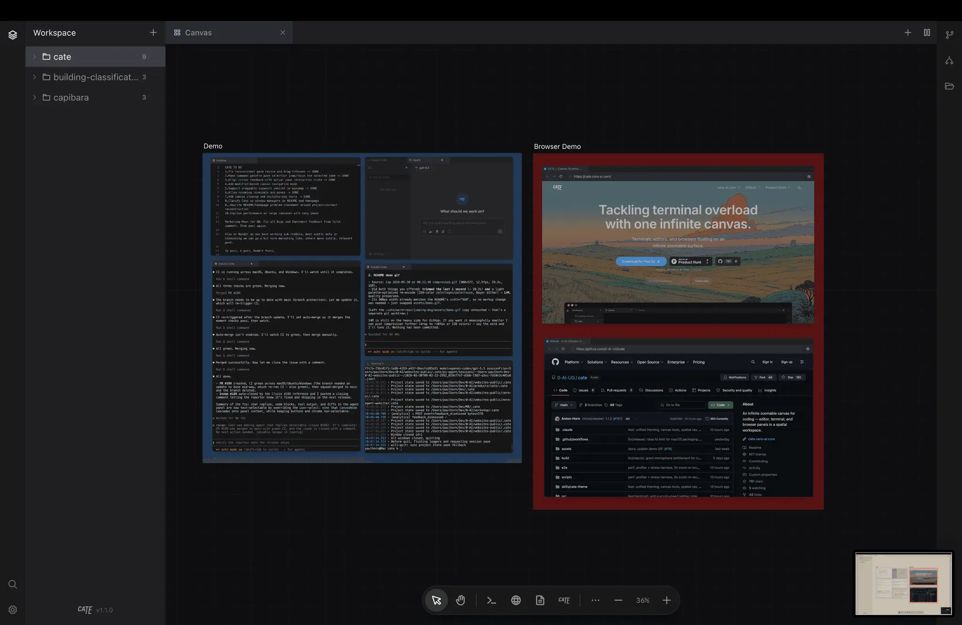Open the git branch panel icon
Screen dimensions: 962x625
click(x=949, y=35)
